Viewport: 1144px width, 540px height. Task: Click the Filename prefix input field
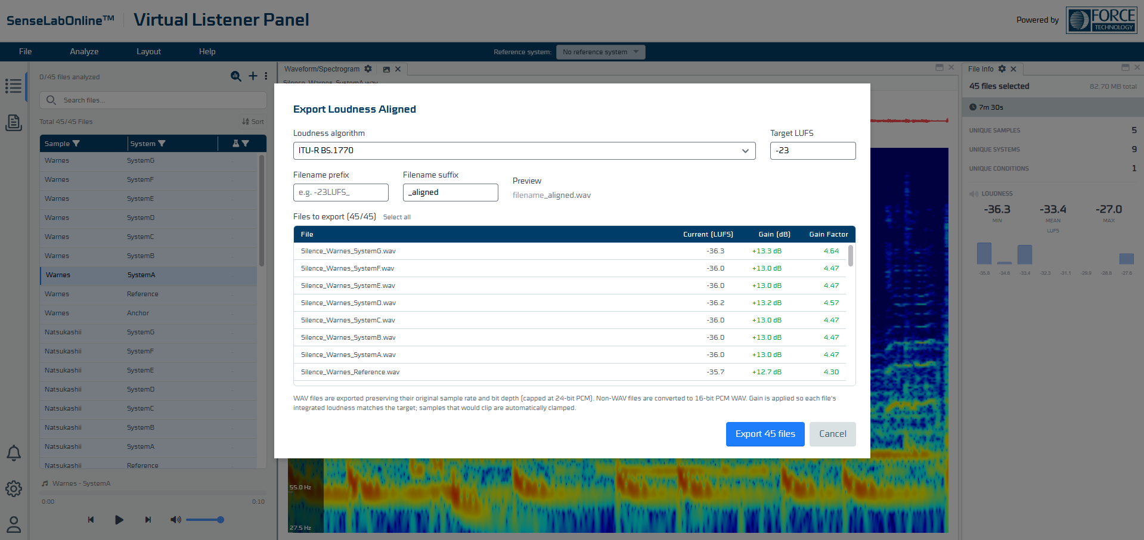point(340,193)
